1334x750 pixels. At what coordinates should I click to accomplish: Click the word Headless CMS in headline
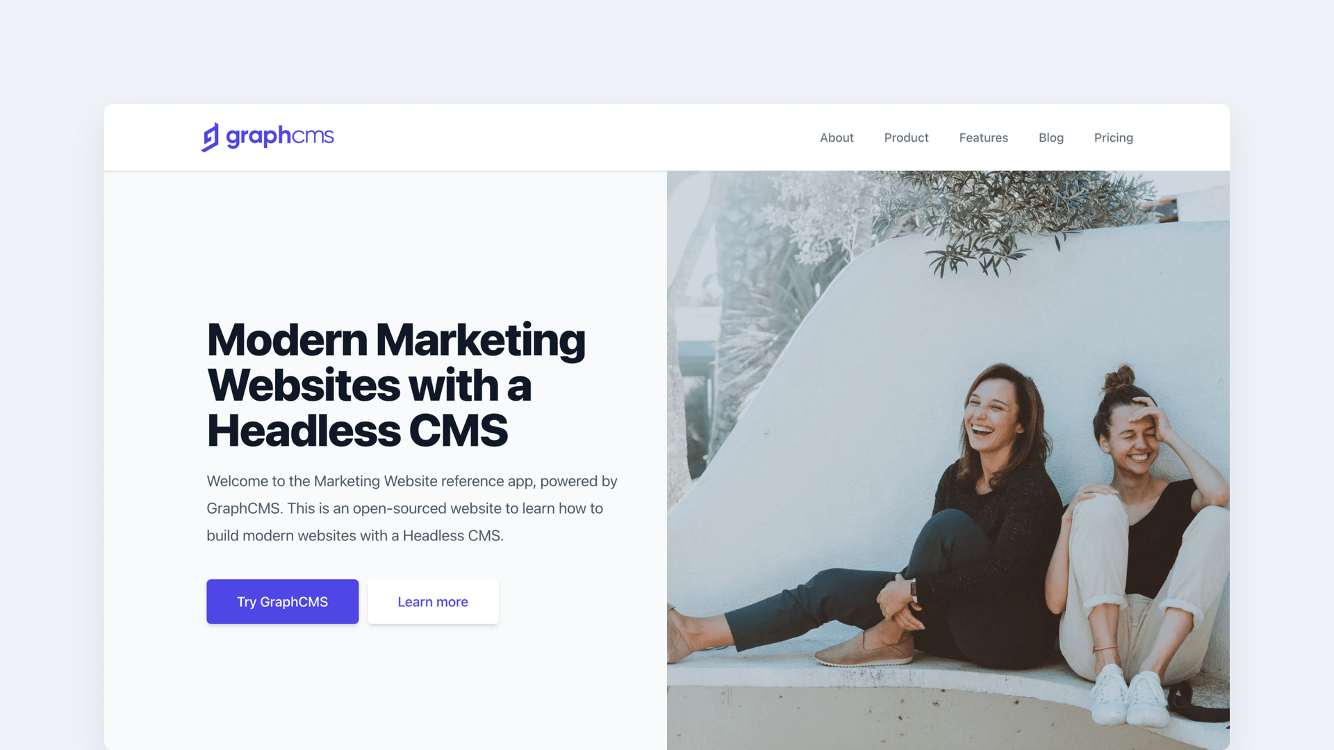point(357,431)
